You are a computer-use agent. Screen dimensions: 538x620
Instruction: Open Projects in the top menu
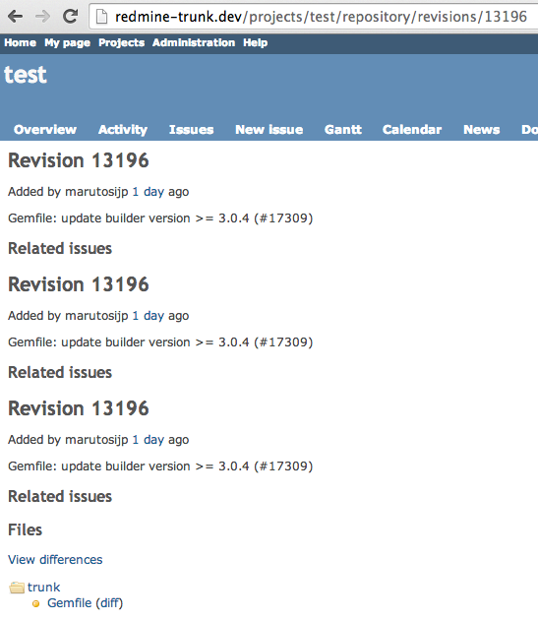click(121, 42)
